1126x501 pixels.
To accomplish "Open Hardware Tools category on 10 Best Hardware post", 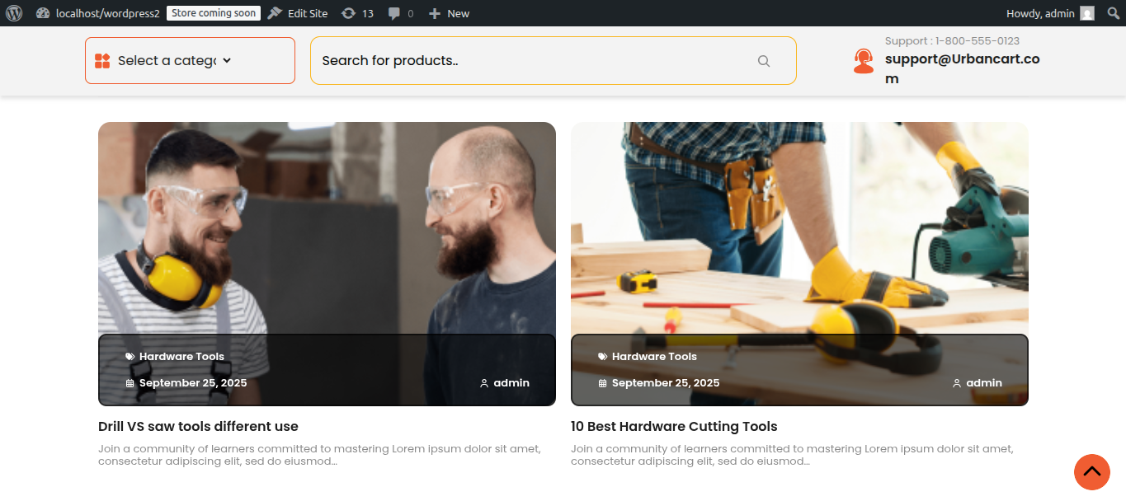I will tap(654, 357).
